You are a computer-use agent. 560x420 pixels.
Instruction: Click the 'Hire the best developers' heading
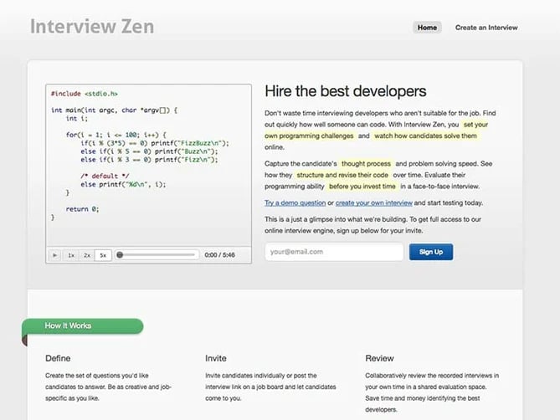[x=345, y=91]
